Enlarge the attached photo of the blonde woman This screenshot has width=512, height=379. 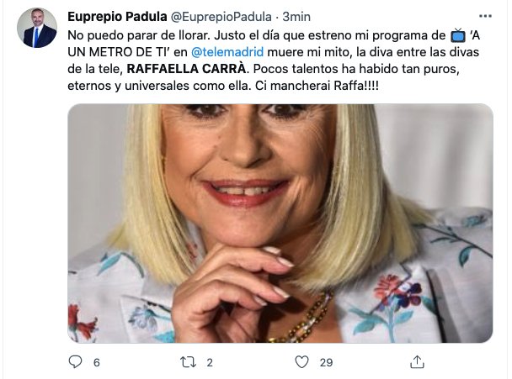(280, 224)
